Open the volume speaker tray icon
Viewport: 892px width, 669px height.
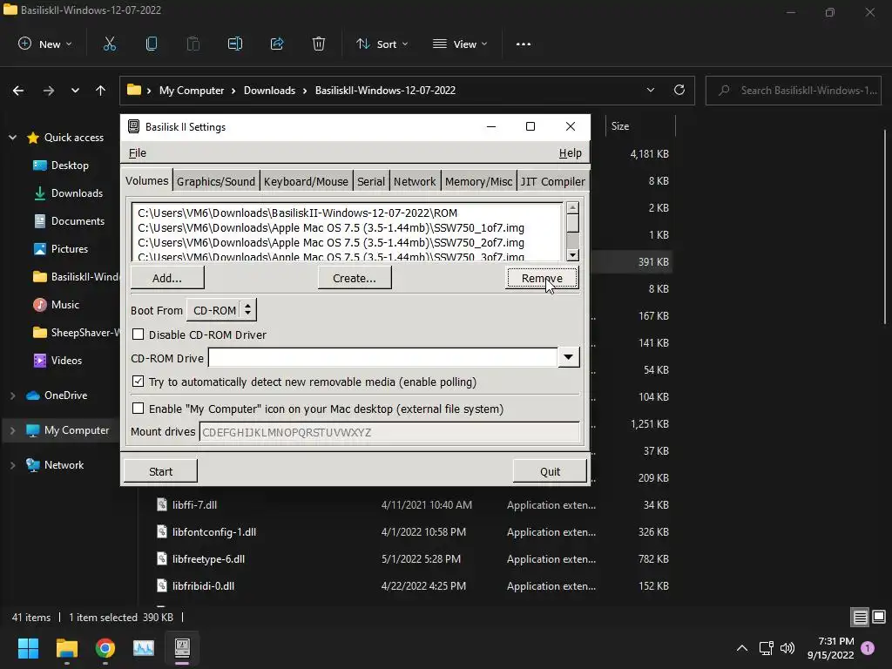click(787, 648)
